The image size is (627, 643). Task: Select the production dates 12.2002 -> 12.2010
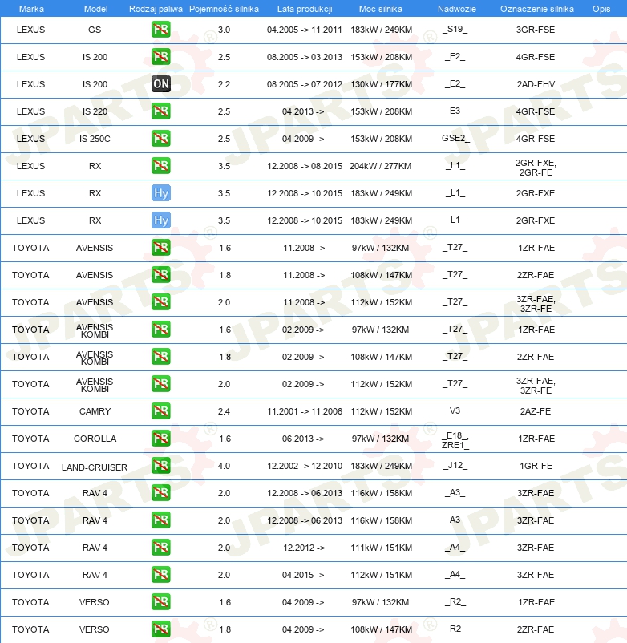tap(305, 466)
